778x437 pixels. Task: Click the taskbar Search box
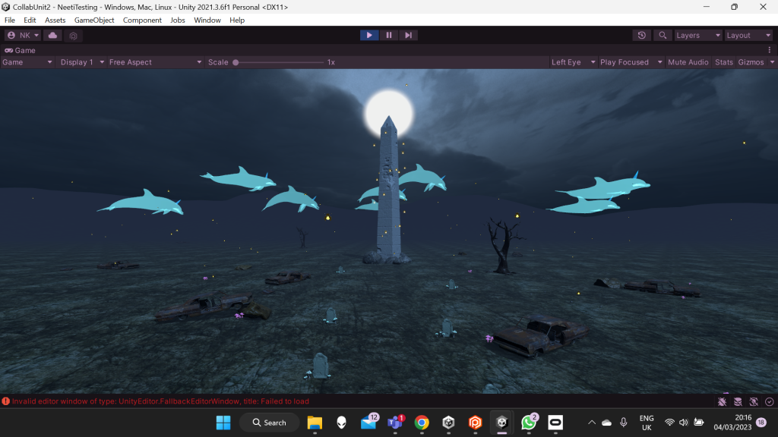click(270, 423)
